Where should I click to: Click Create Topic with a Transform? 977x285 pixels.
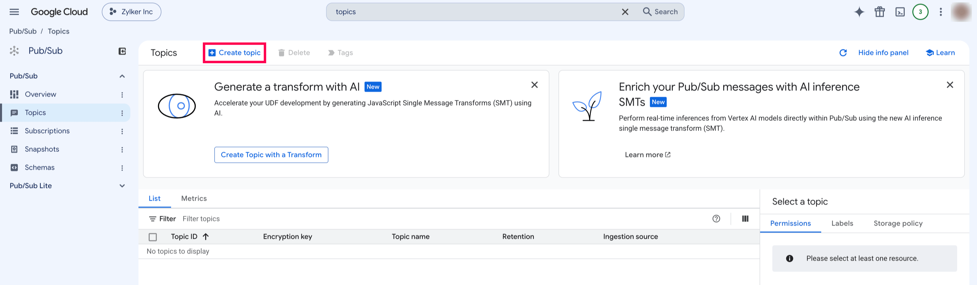coord(271,155)
